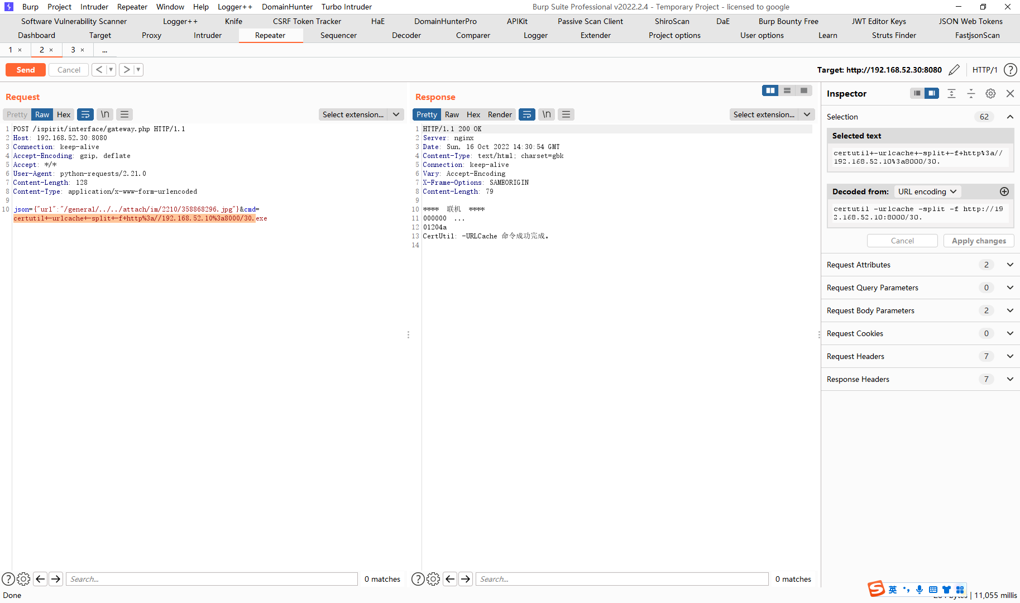Dock Inspector on the left side

pos(917,93)
